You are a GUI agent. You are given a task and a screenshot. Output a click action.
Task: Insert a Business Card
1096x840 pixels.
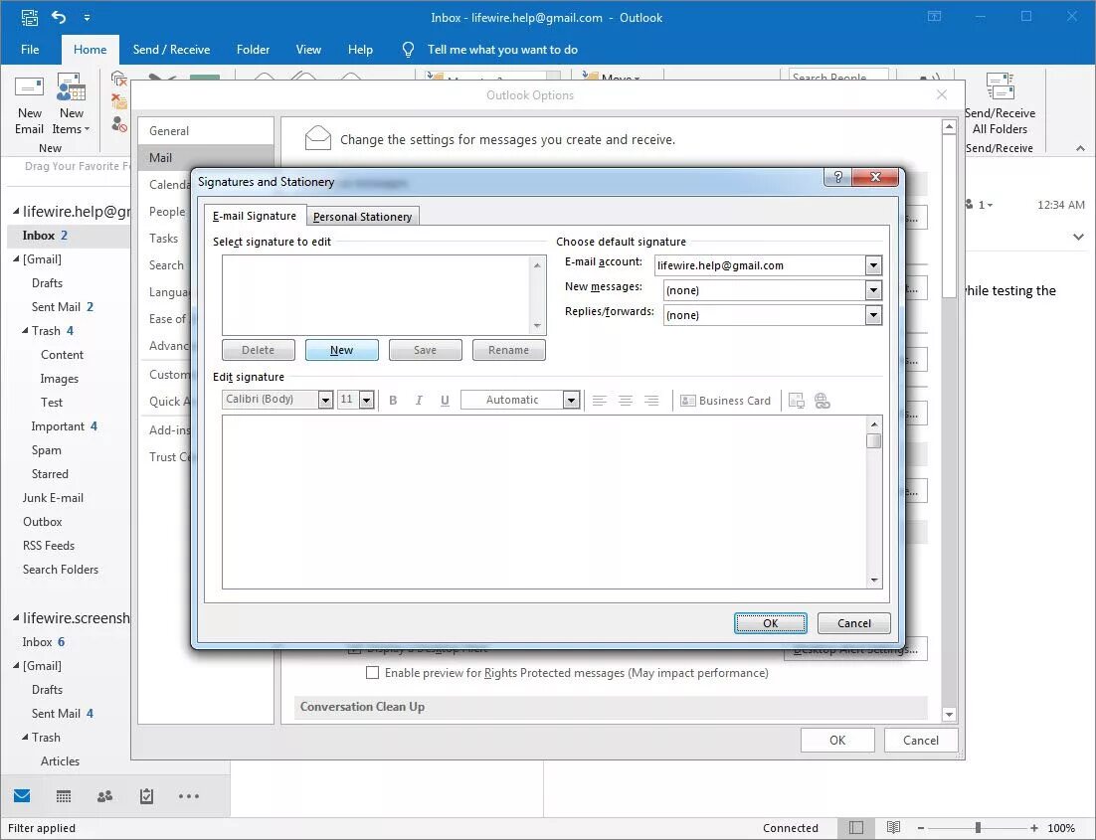click(x=726, y=401)
